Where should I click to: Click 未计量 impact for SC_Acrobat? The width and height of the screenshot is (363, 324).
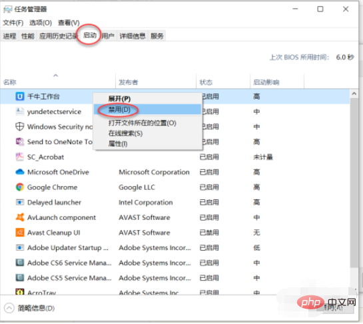(263, 157)
